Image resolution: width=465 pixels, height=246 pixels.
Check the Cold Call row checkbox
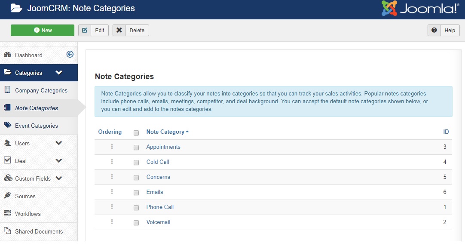coord(136,163)
